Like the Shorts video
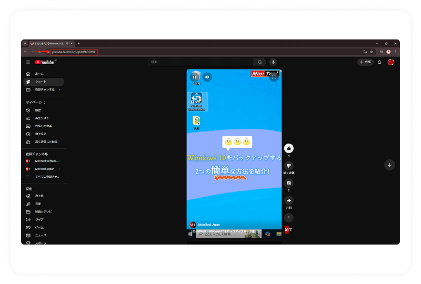The image size is (421, 284). coord(288,148)
